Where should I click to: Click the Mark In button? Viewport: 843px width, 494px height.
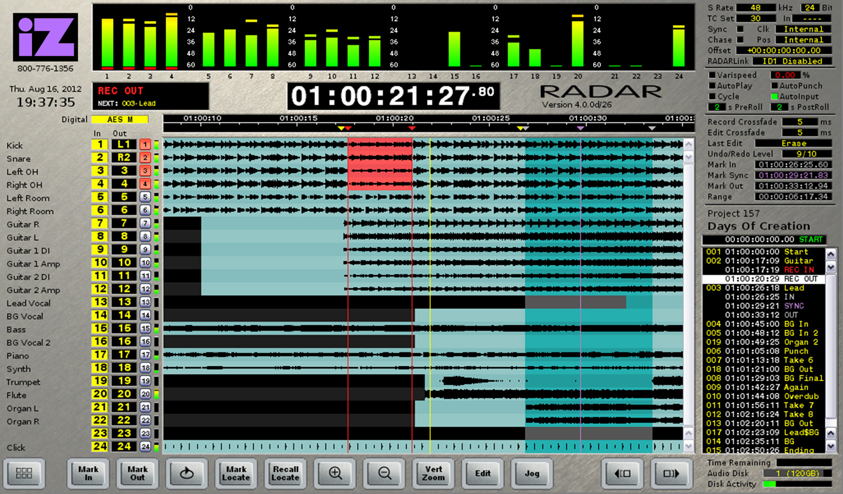coord(88,474)
